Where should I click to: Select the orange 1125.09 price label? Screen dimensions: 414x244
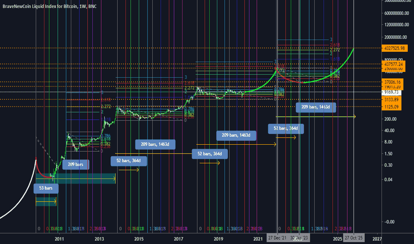tap(391, 107)
